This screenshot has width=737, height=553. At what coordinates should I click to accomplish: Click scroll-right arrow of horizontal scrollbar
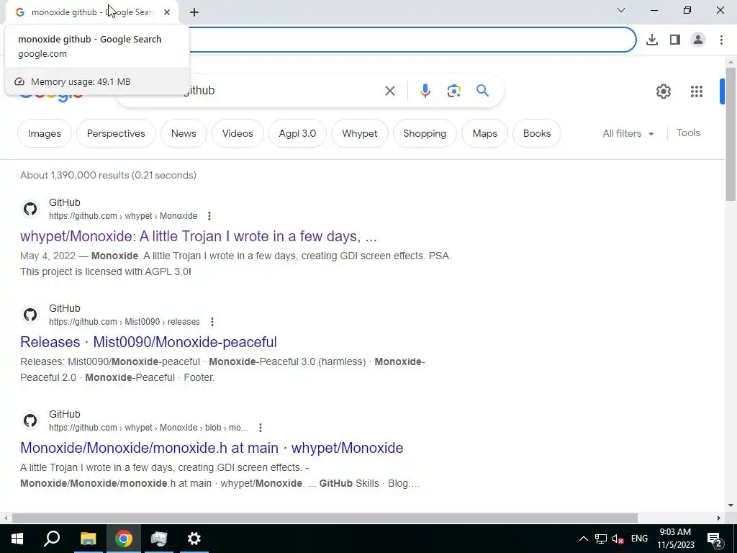pos(719,518)
